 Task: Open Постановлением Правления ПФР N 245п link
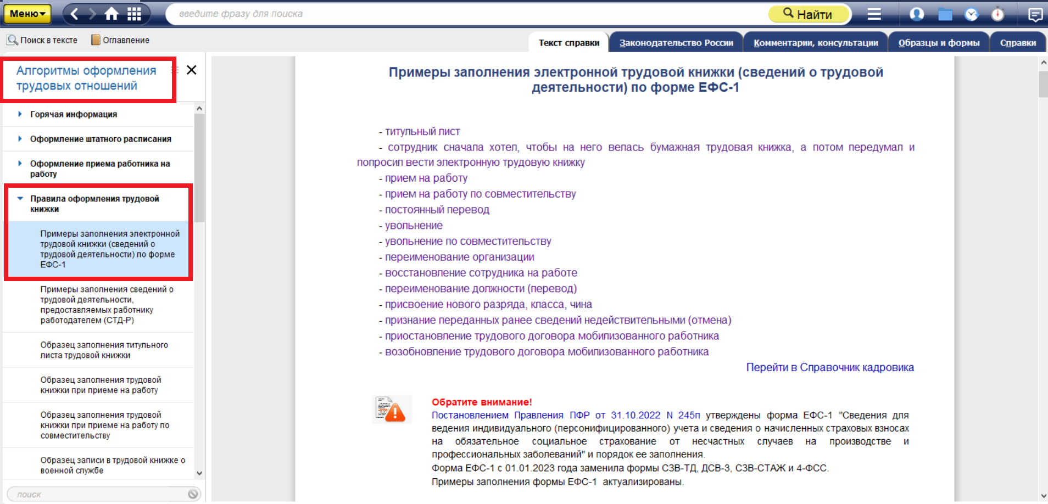pos(566,416)
